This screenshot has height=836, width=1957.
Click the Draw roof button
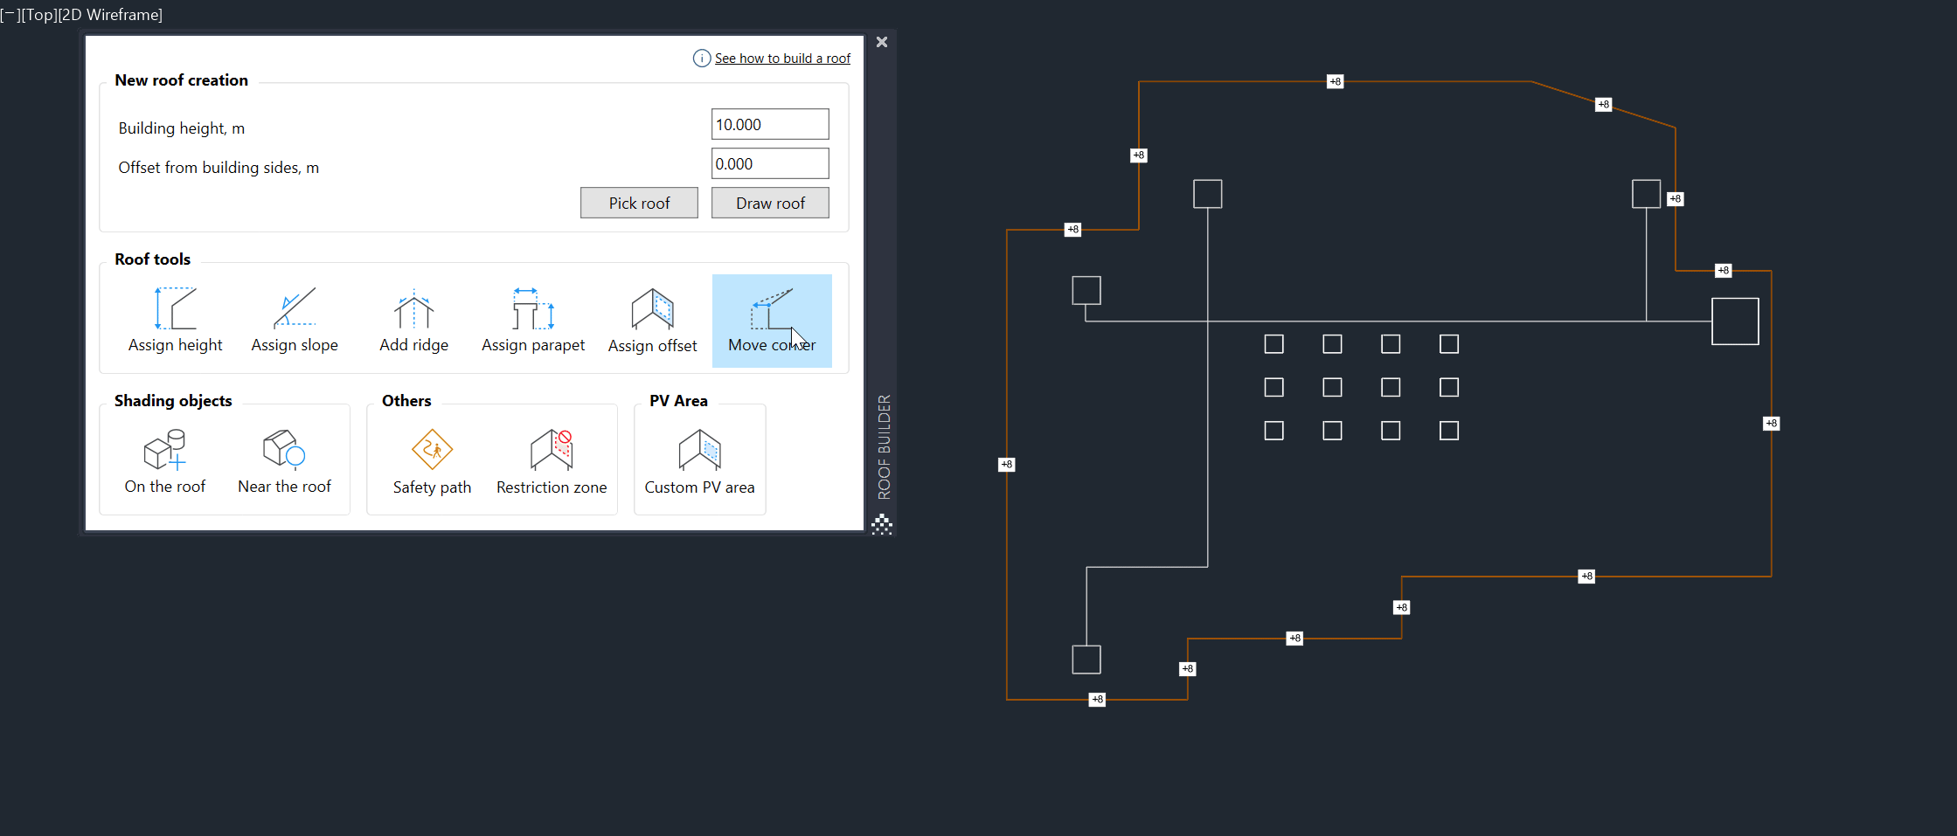click(770, 203)
